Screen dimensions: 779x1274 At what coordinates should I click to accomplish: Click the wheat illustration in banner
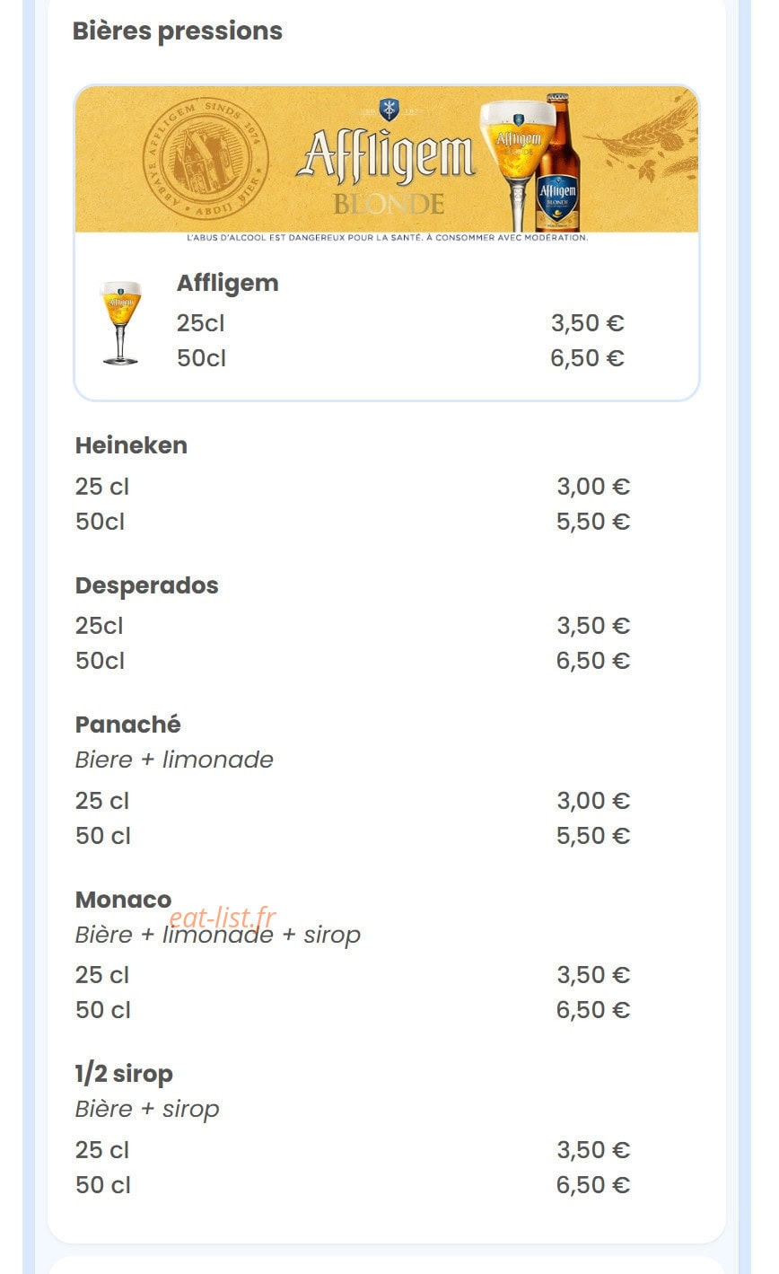pos(650,136)
